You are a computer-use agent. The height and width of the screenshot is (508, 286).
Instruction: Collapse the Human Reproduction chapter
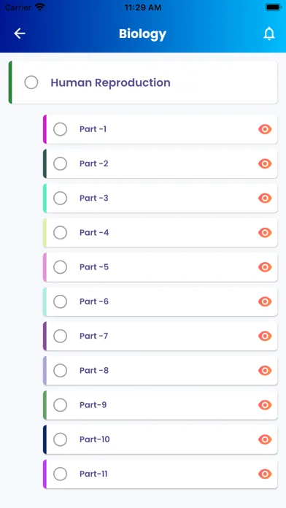[x=143, y=82]
